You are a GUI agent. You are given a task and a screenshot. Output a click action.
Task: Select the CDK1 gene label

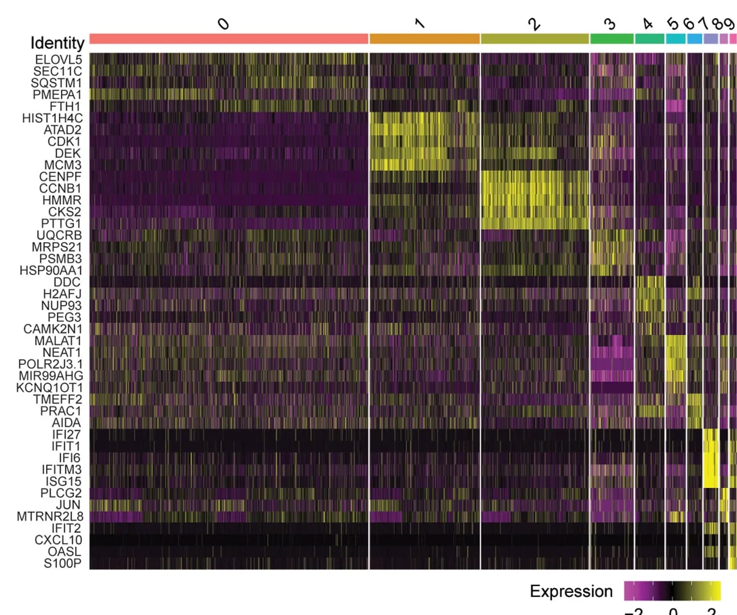(64, 141)
